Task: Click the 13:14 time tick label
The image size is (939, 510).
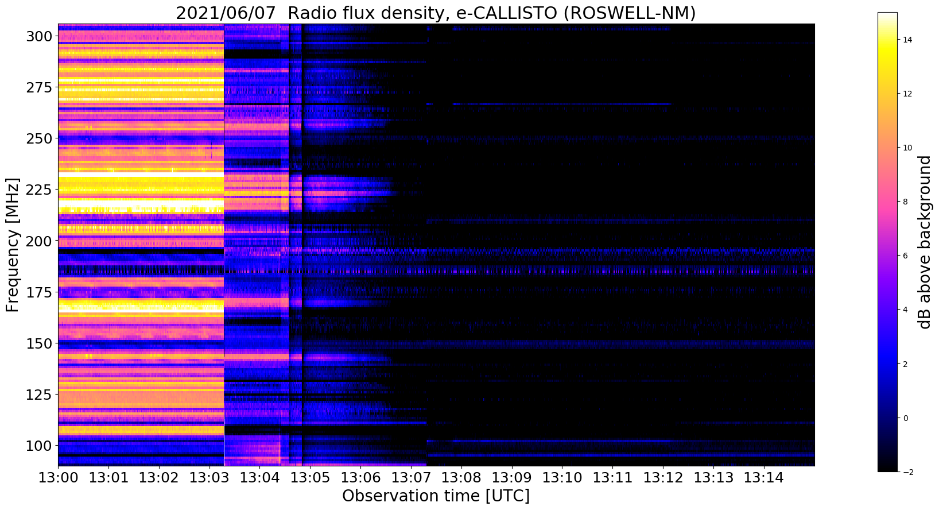Action: pos(764,477)
